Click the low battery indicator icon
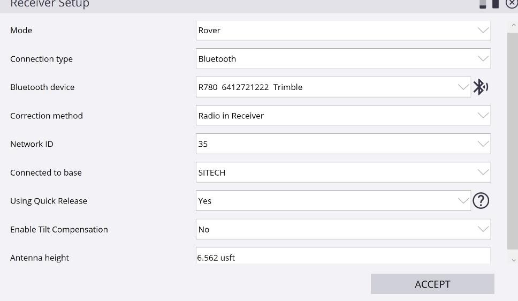Screen dimensions: 518x301 [x=483, y=4]
